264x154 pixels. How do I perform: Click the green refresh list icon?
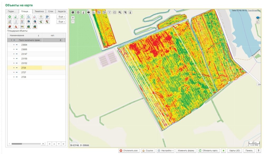point(22,17)
